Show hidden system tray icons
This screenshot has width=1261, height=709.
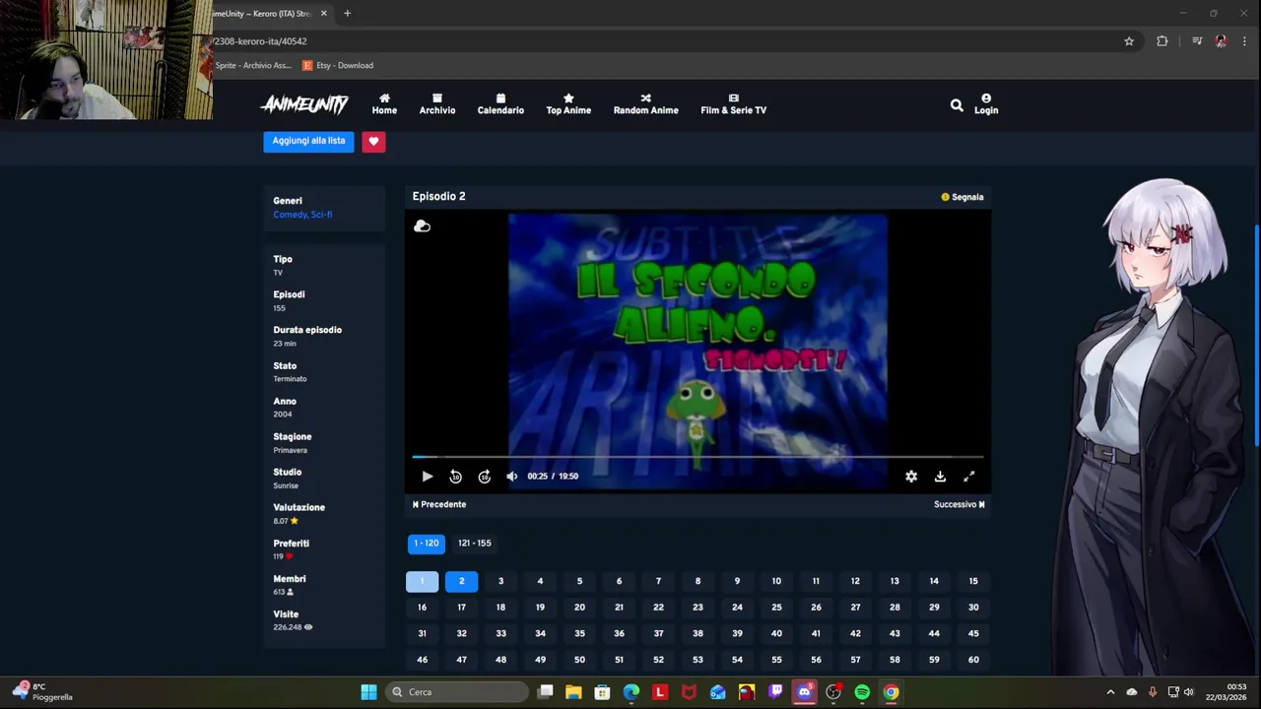1110,692
